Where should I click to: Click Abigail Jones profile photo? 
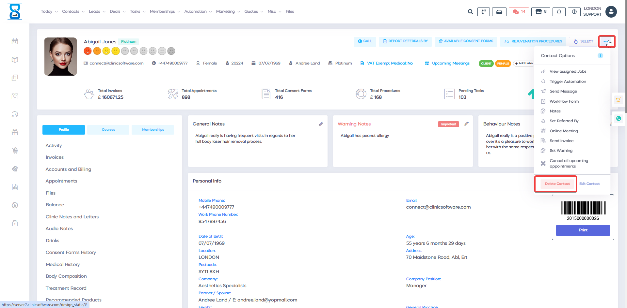[x=61, y=56]
